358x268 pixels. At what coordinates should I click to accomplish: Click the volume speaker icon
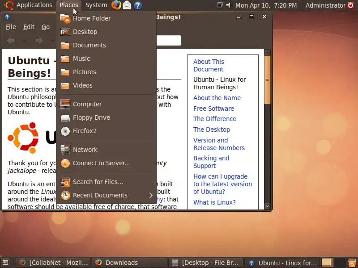click(229, 5)
